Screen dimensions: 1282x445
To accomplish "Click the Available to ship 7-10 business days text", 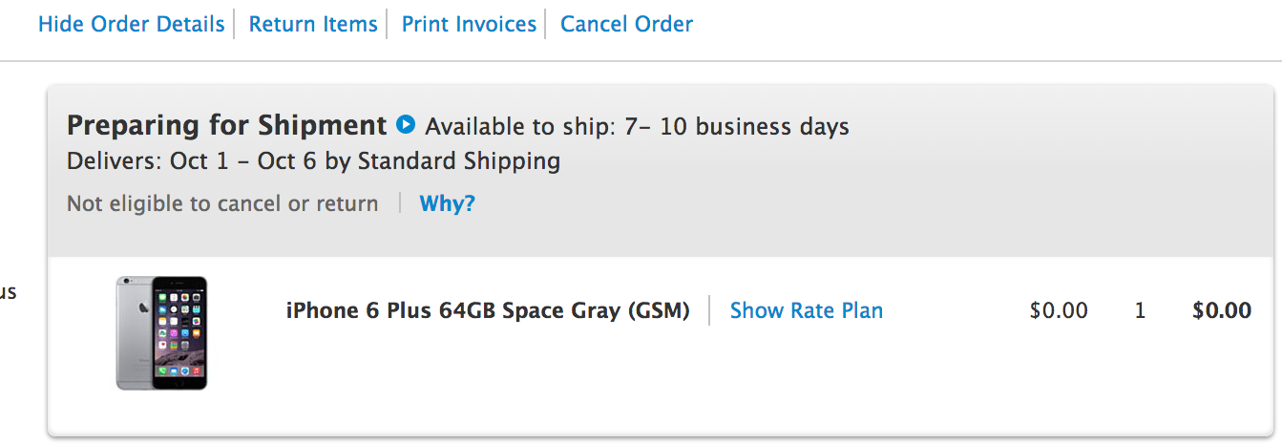I will pos(637,126).
